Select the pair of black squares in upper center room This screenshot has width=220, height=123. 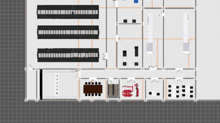click(130, 21)
